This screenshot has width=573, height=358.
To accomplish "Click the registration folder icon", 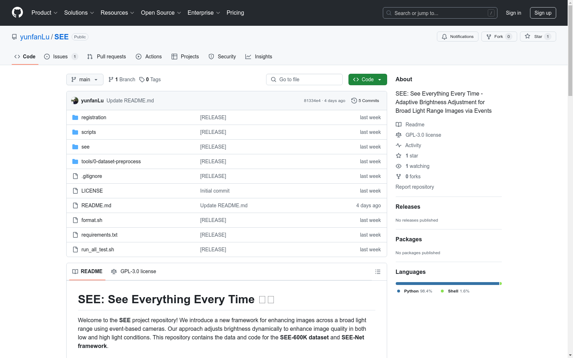I will [75, 117].
